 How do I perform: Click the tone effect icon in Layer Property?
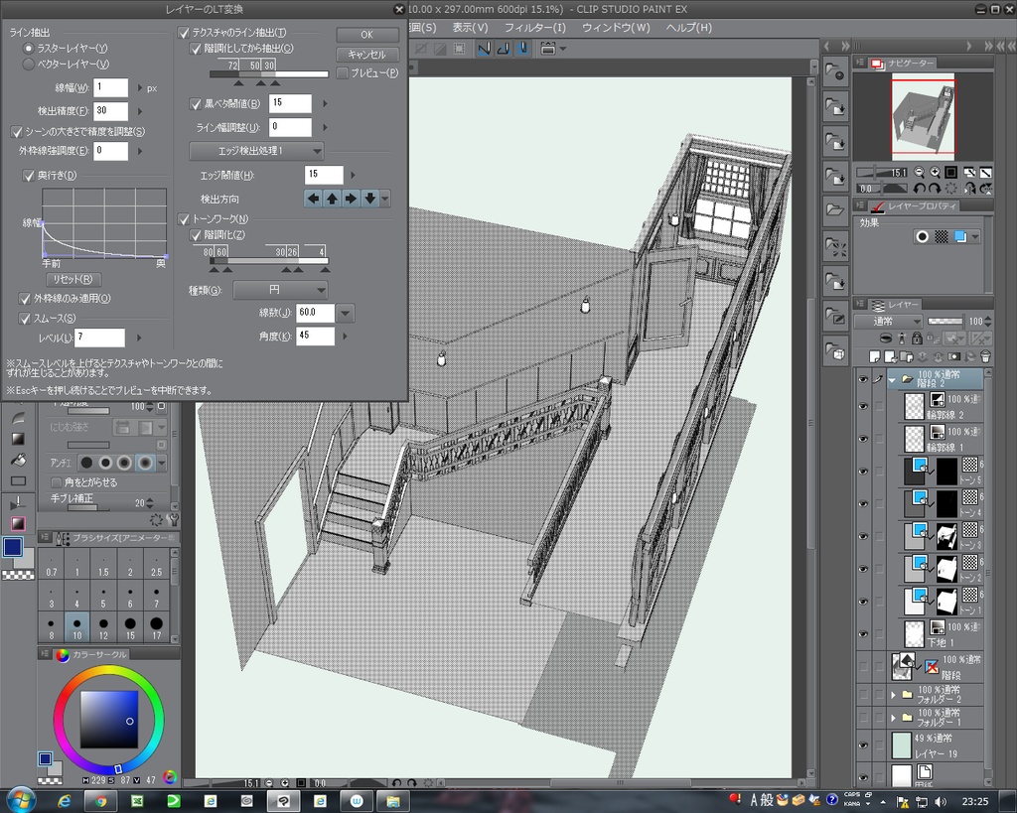942,236
